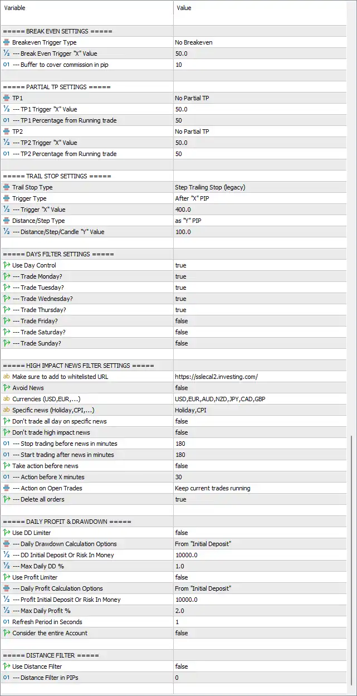The width and height of the screenshot is (357, 696).
Task: Click the boolean arrow icon beside Use Day Control
Action: [7, 265]
